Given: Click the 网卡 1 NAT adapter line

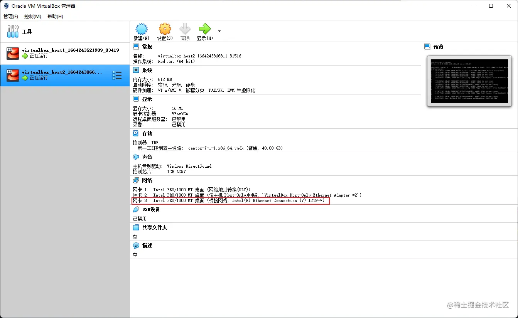Looking at the screenshot, I should [x=192, y=190].
